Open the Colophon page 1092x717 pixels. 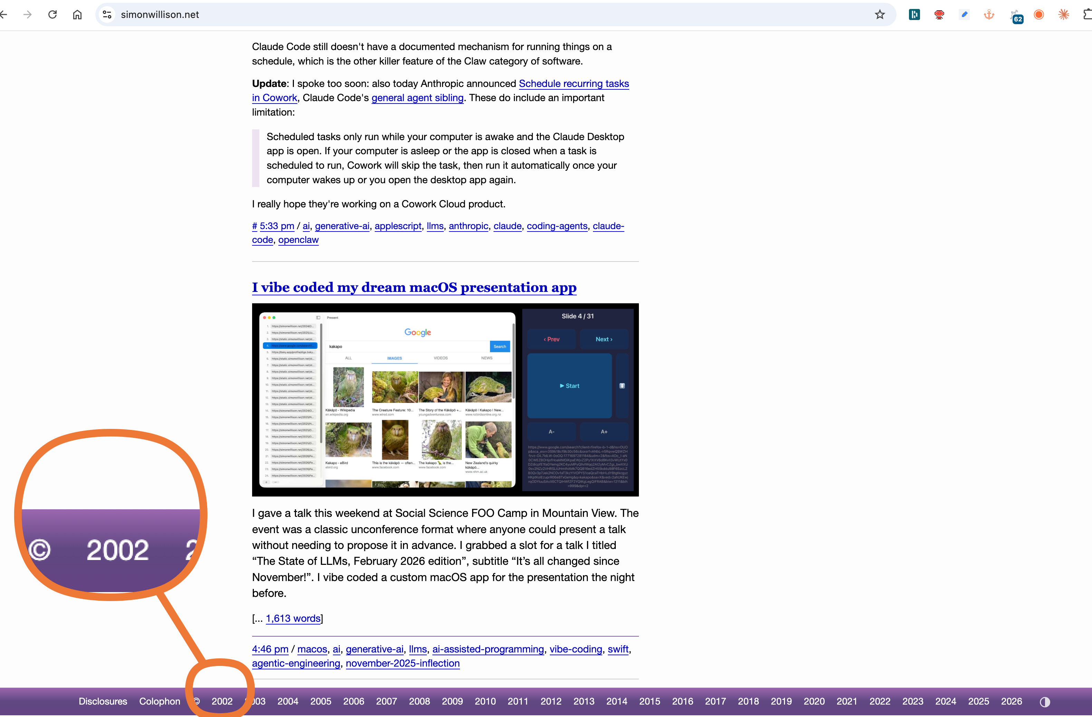click(x=160, y=701)
